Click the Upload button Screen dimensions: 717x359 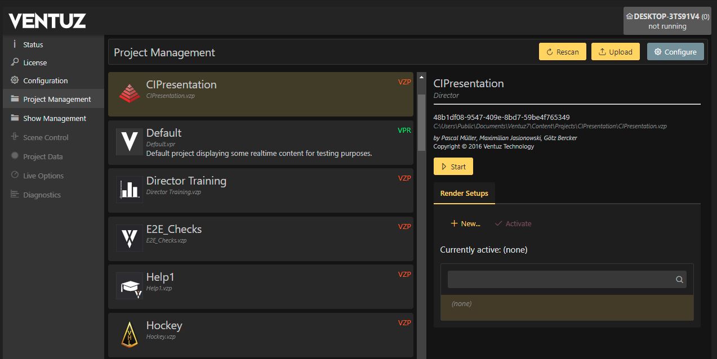615,52
